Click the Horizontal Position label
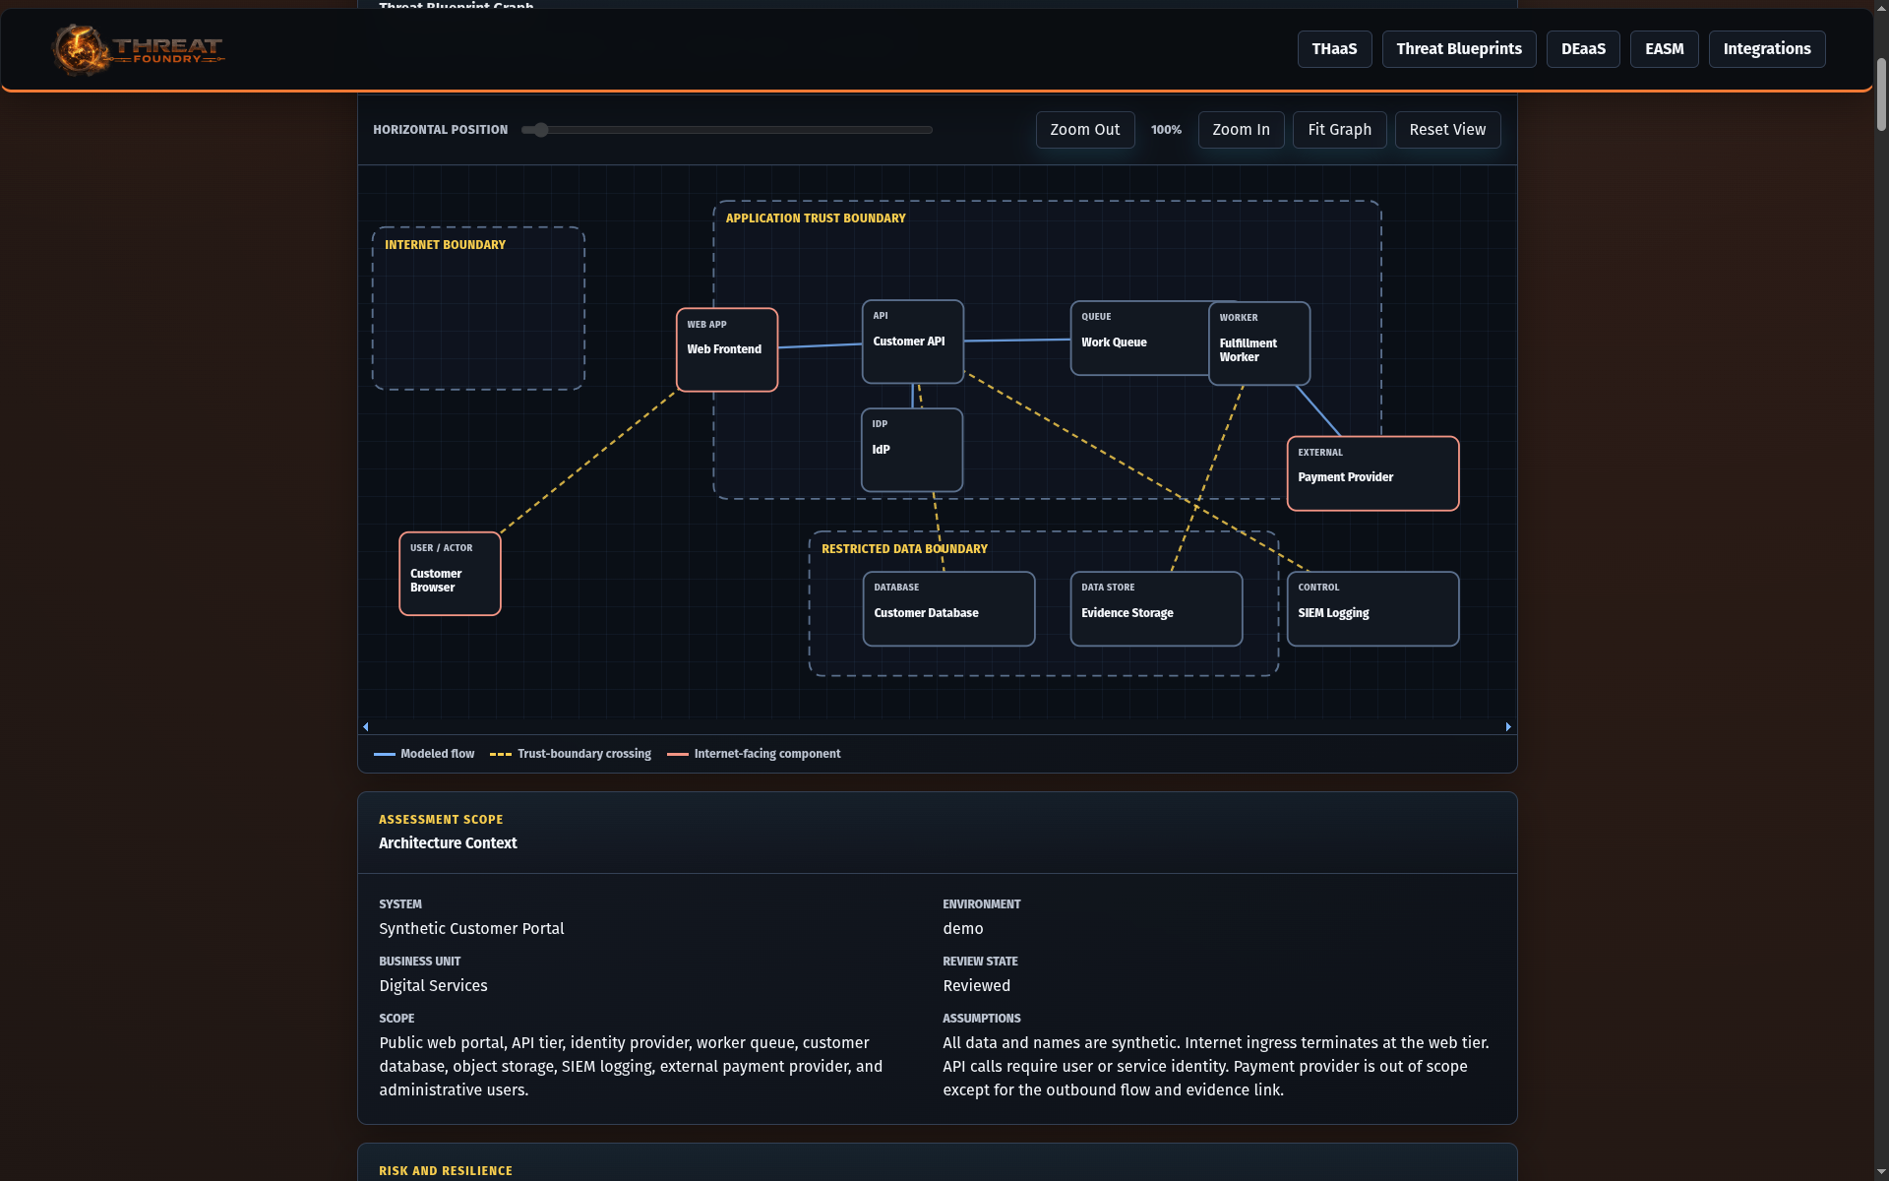1889x1181 pixels. pos(440,130)
